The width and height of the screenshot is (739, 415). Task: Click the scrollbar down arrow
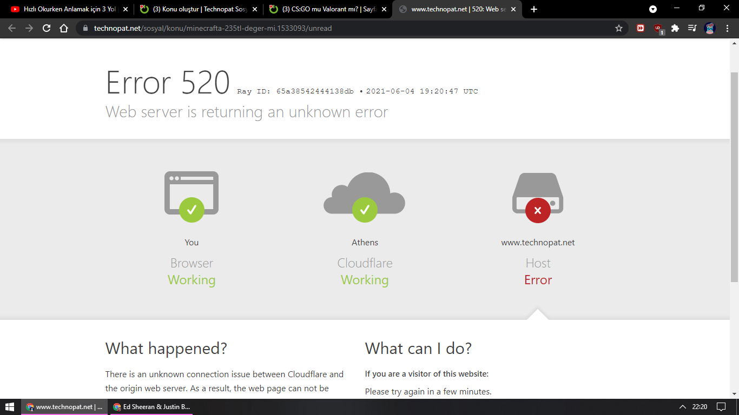734,394
